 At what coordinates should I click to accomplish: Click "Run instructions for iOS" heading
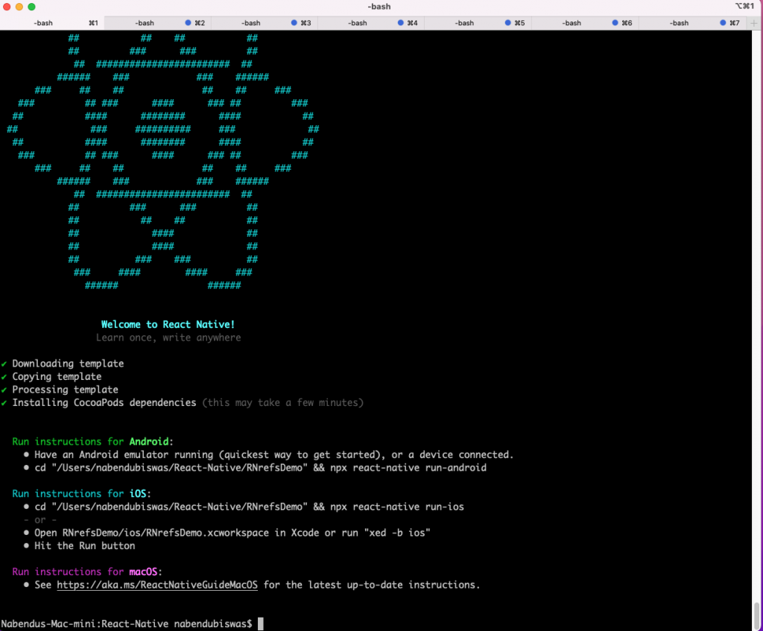point(81,494)
